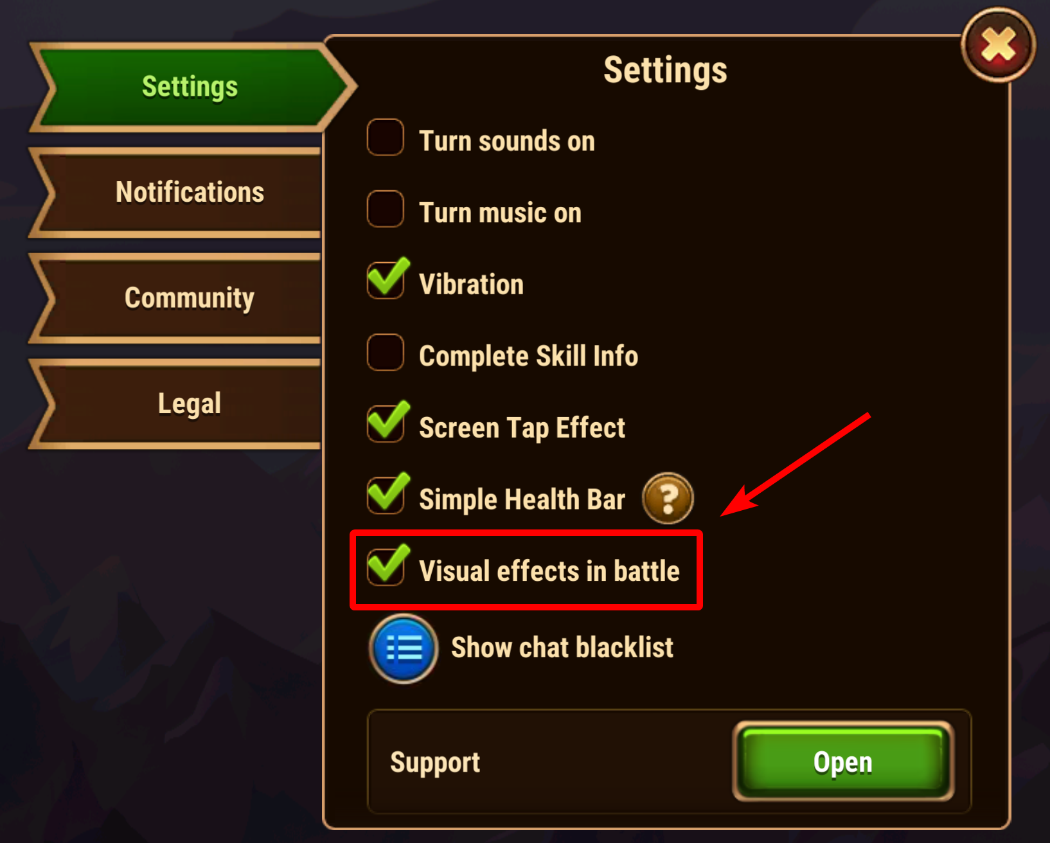Click the green Open support button
The height and width of the screenshot is (843, 1050).
843,762
